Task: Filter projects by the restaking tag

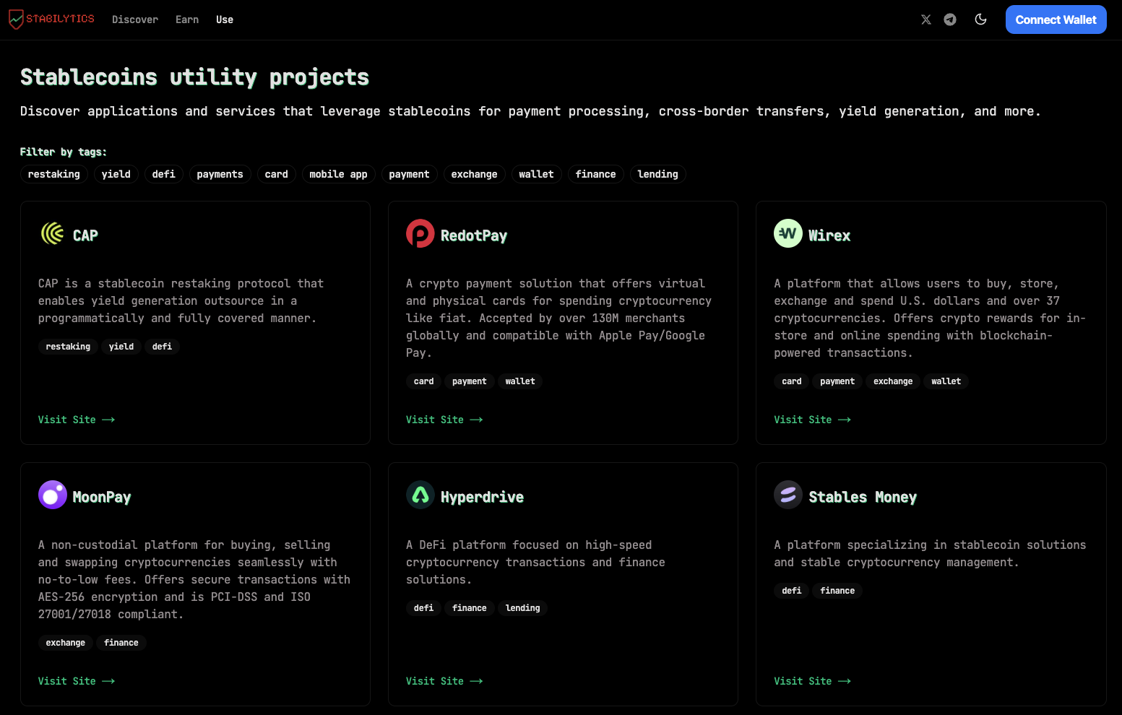Action: click(54, 174)
